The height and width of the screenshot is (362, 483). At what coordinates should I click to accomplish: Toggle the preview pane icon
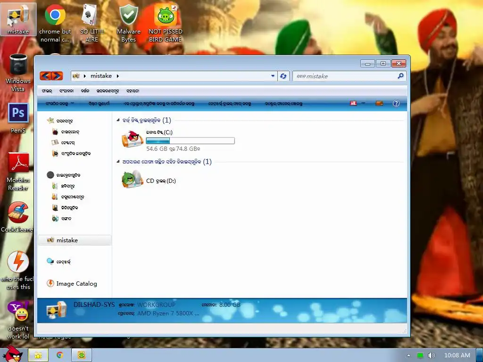point(379,103)
